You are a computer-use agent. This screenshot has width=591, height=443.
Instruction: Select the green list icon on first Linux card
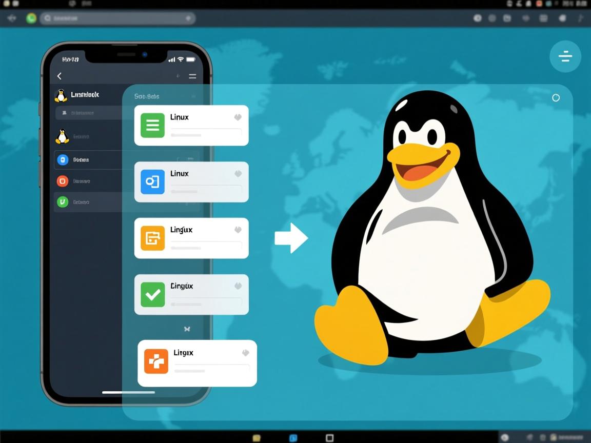point(152,125)
